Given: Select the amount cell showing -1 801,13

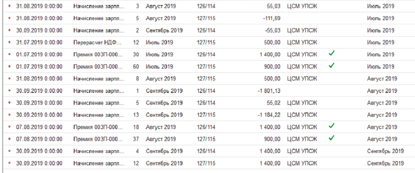Looking at the screenshot, I should tap(268, 91).
